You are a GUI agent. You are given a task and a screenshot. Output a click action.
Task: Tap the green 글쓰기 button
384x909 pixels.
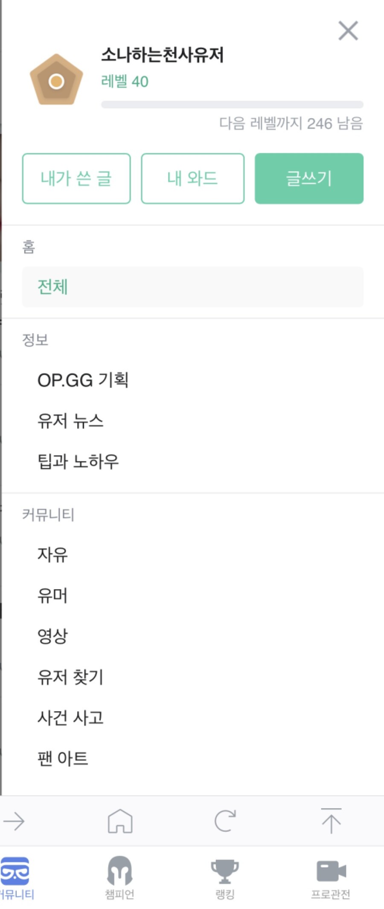coord(309,178)
